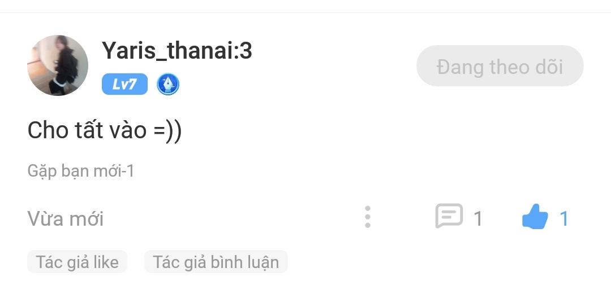Image resolution: width=611 pixels, height=281 pixels.
Task: Select the 'Tác giả bình luận' tag
Action: point(216,262)
